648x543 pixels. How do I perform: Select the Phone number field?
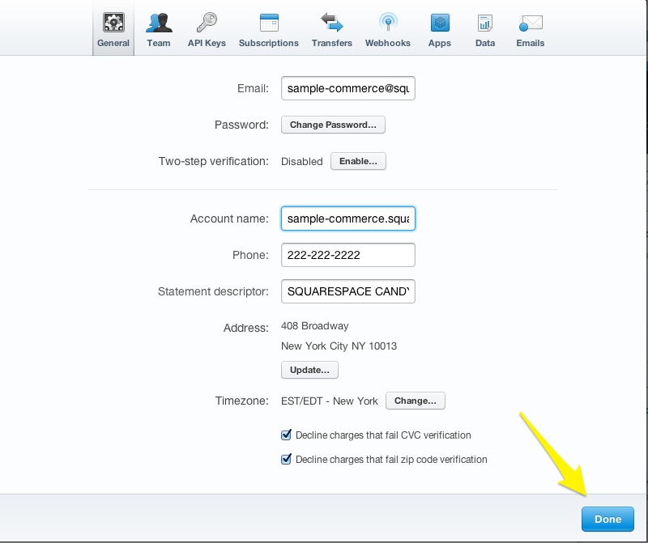pyautogui.click(x=347, y=255)
